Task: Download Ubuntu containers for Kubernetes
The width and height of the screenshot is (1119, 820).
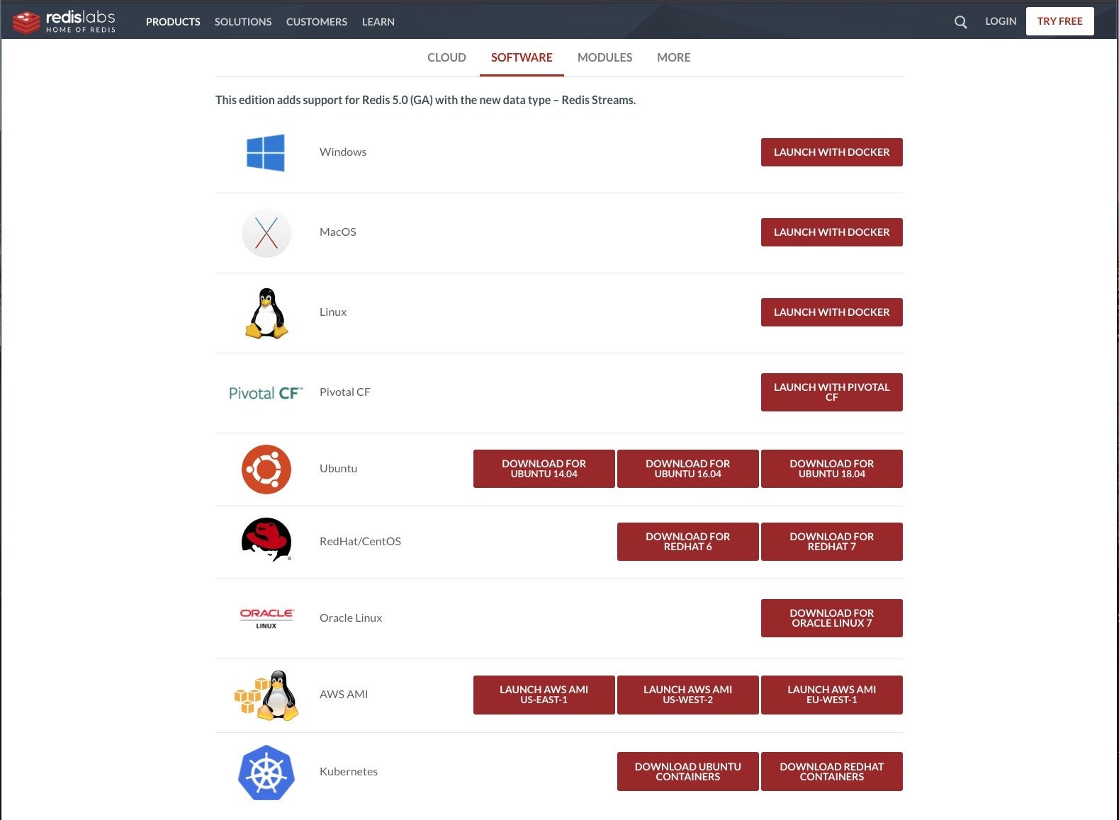Action: (687, 772)
